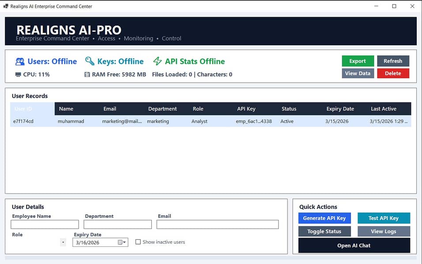Click the Employee Name input field
422x264 pixels.
45,224
